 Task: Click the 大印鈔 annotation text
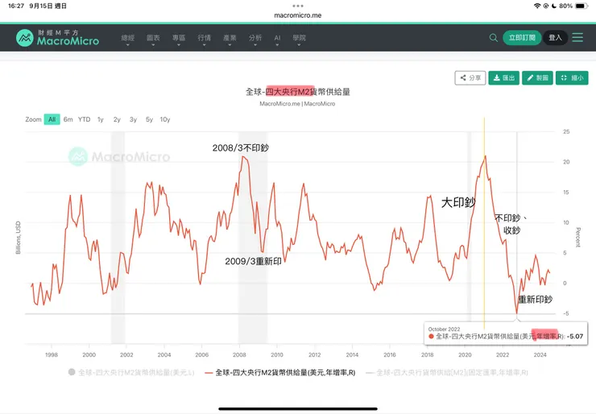pos(458,202)
